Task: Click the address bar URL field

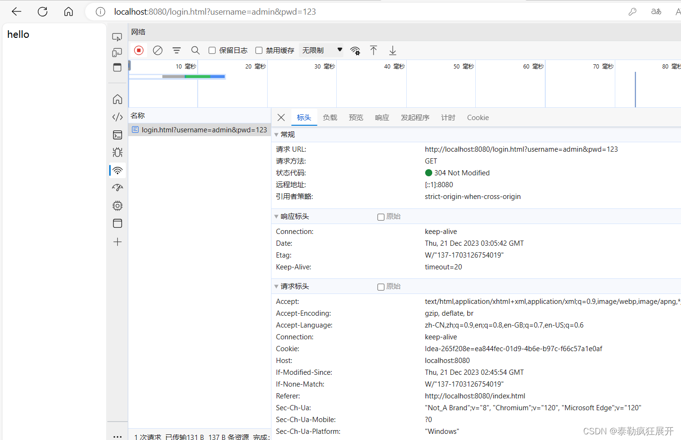Action: coord(215,12)
